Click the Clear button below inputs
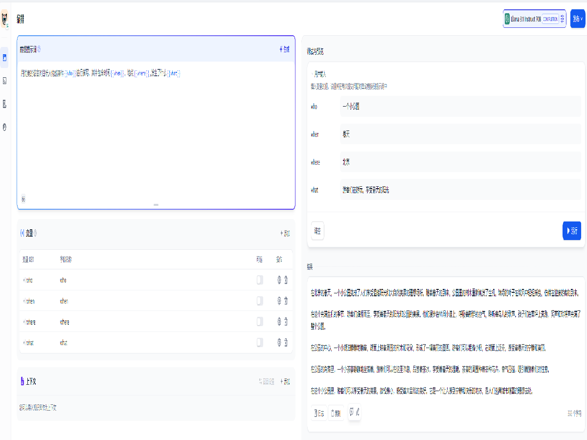The image size is (587, 440). [x=317, y=231]
